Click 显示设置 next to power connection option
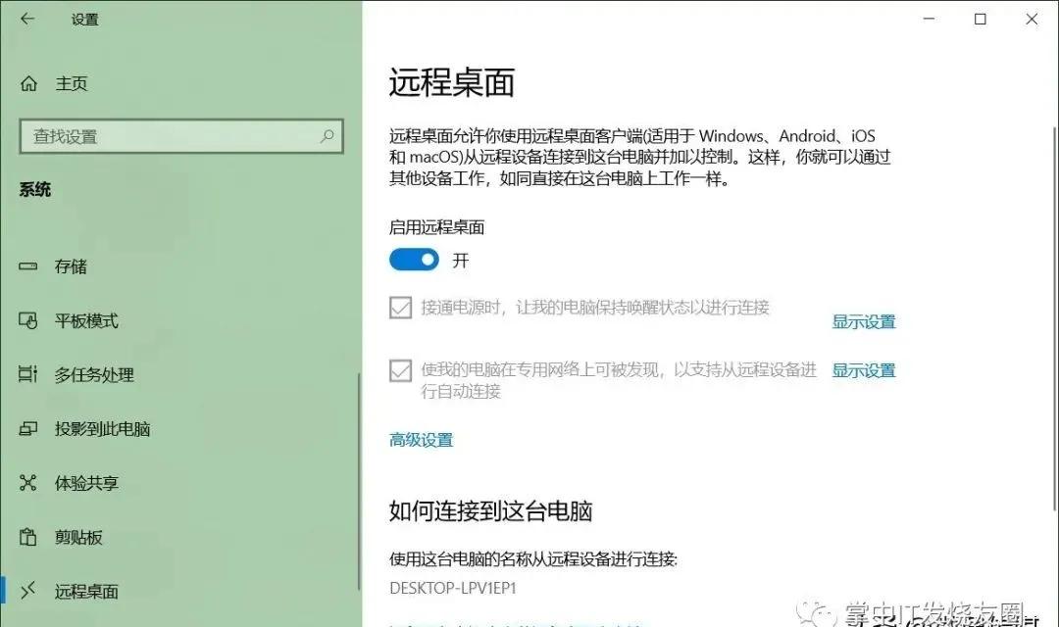Screen dimensions: 1059x627 [x=863, y=321]
